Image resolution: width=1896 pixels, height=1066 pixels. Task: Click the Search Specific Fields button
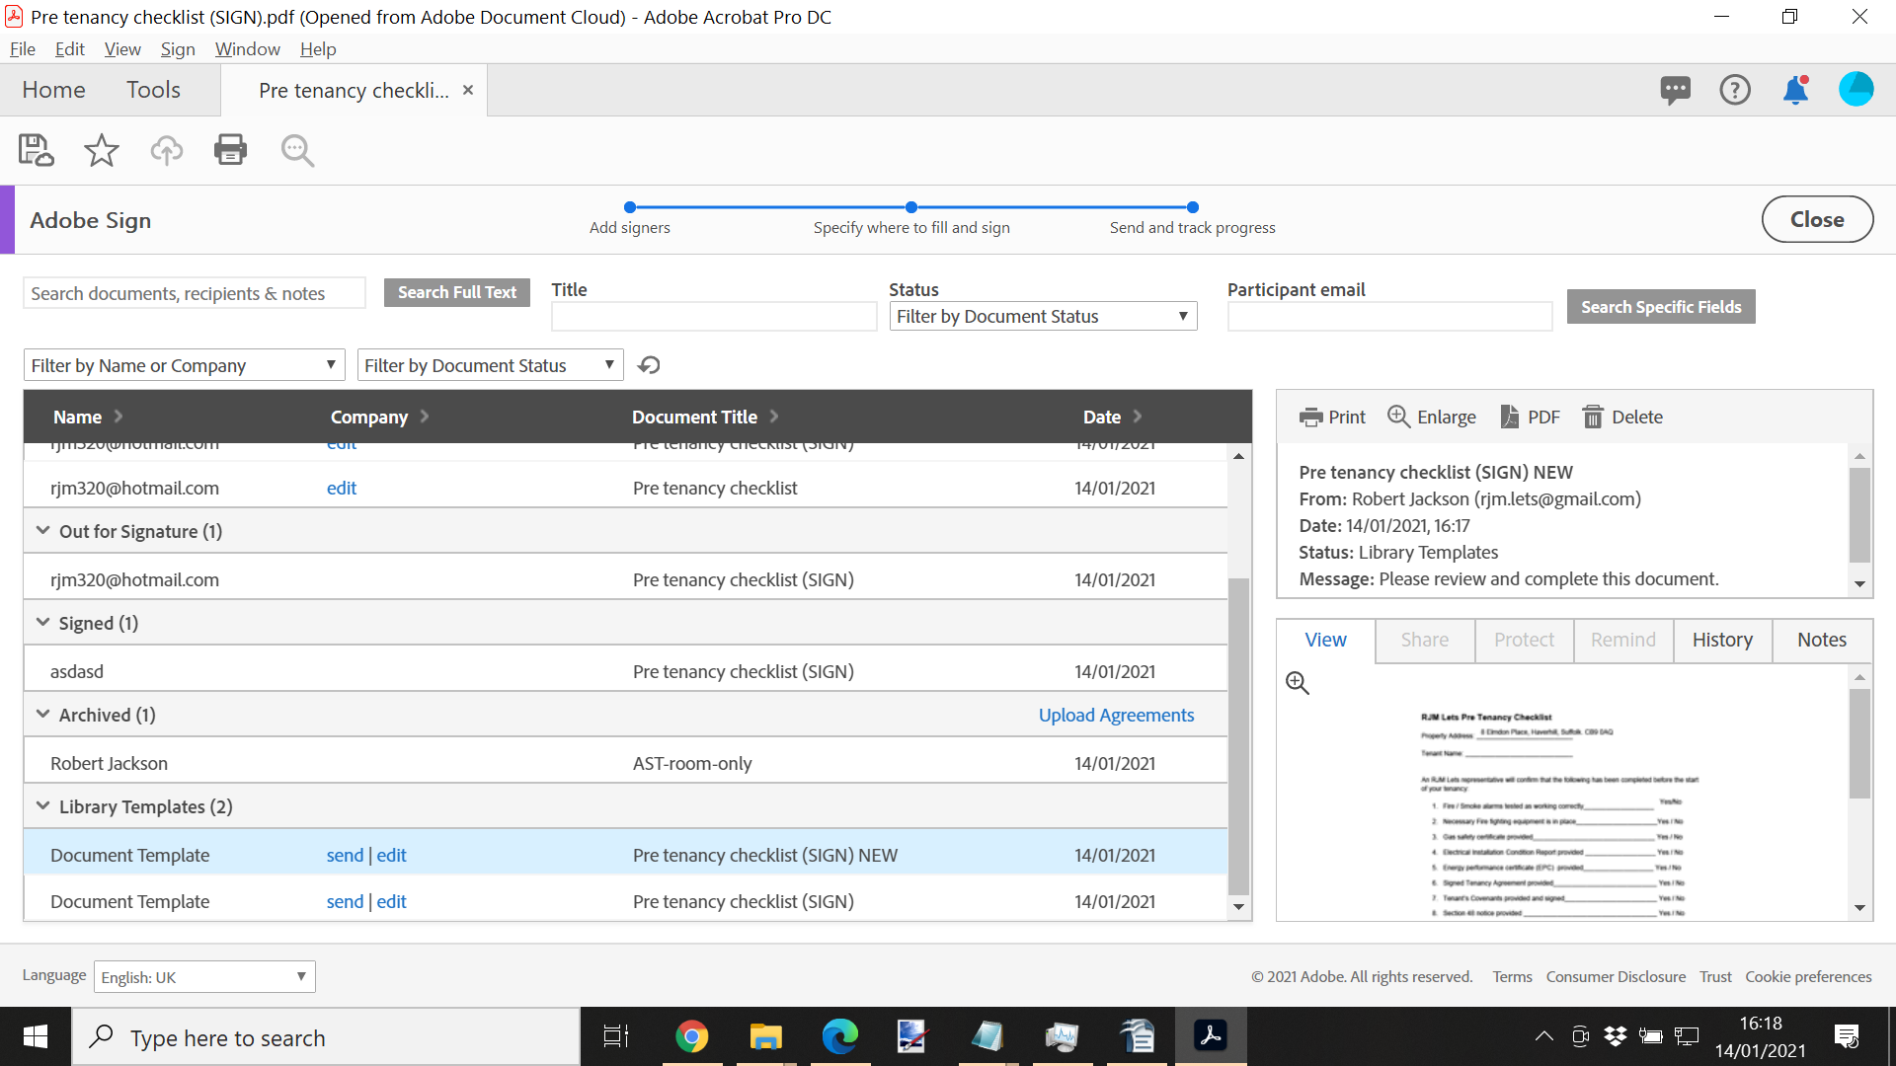click(x=1661, y=307)
